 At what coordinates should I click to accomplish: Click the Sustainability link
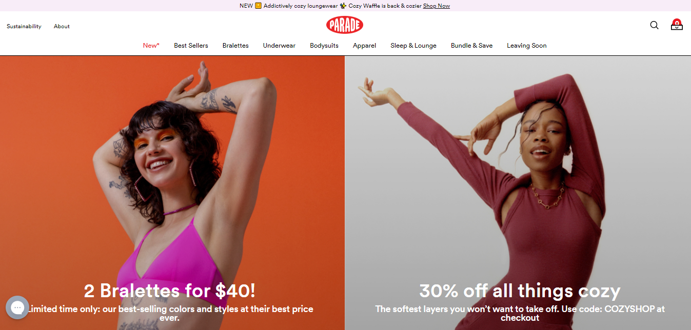(24, 26)
